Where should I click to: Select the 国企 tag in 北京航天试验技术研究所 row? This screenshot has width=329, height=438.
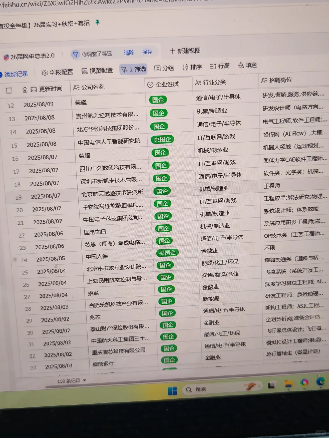pos(162,191)
